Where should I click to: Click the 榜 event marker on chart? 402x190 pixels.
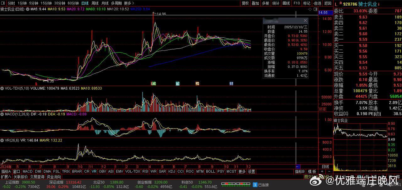(x=197, y=84)
